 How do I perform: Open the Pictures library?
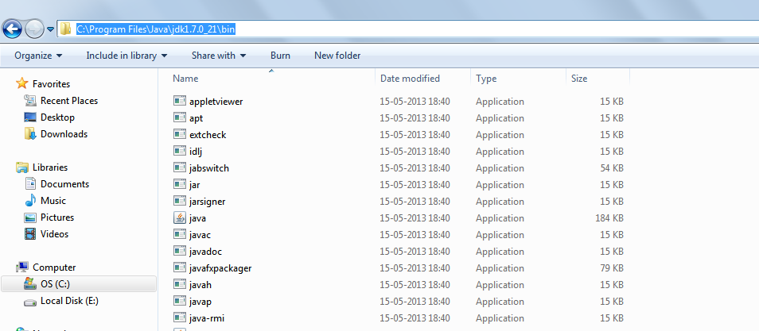click(57, 217)
